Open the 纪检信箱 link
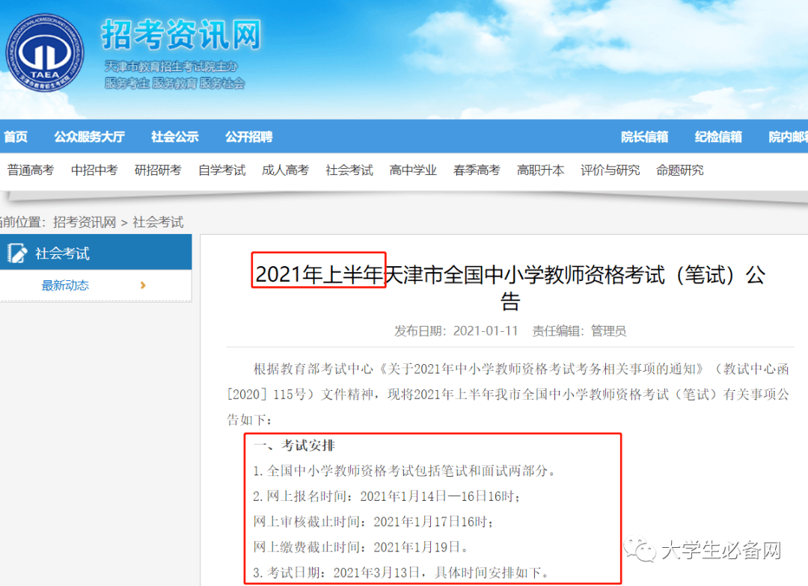This screenshot has width=808, height=586. [718, 137]
